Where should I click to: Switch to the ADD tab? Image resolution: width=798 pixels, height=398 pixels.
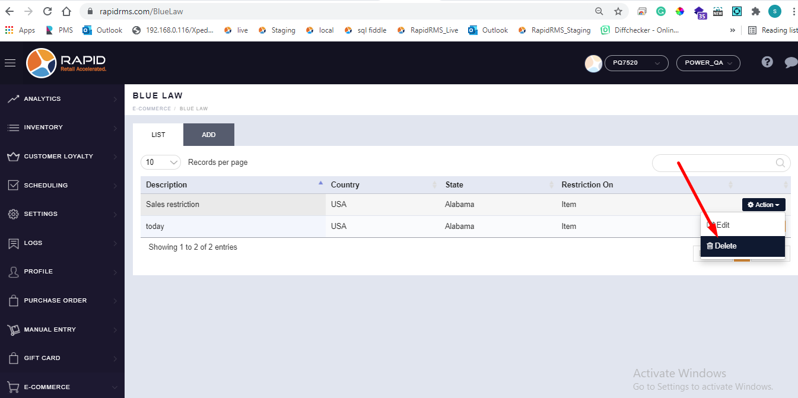208,135
